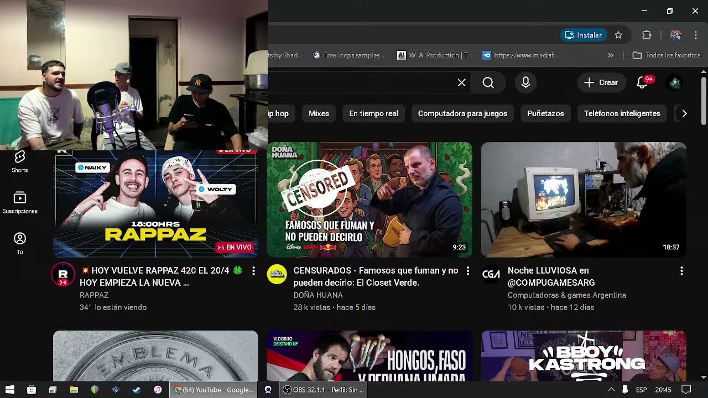Select the Puñetazos category chip

pyautogui.click(x=545, y=113)
